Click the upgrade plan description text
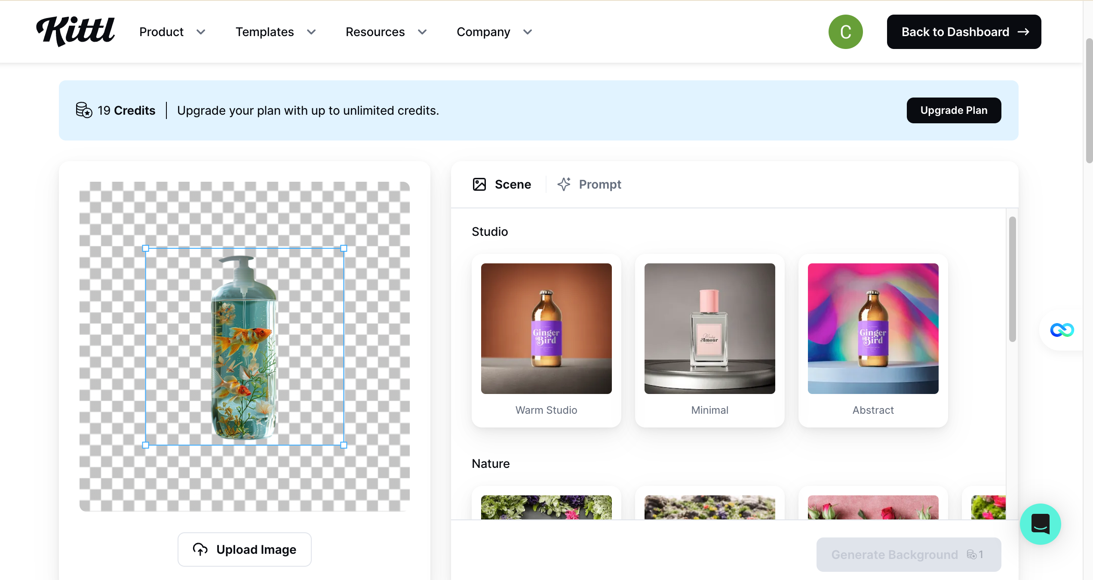 [308, 110]
